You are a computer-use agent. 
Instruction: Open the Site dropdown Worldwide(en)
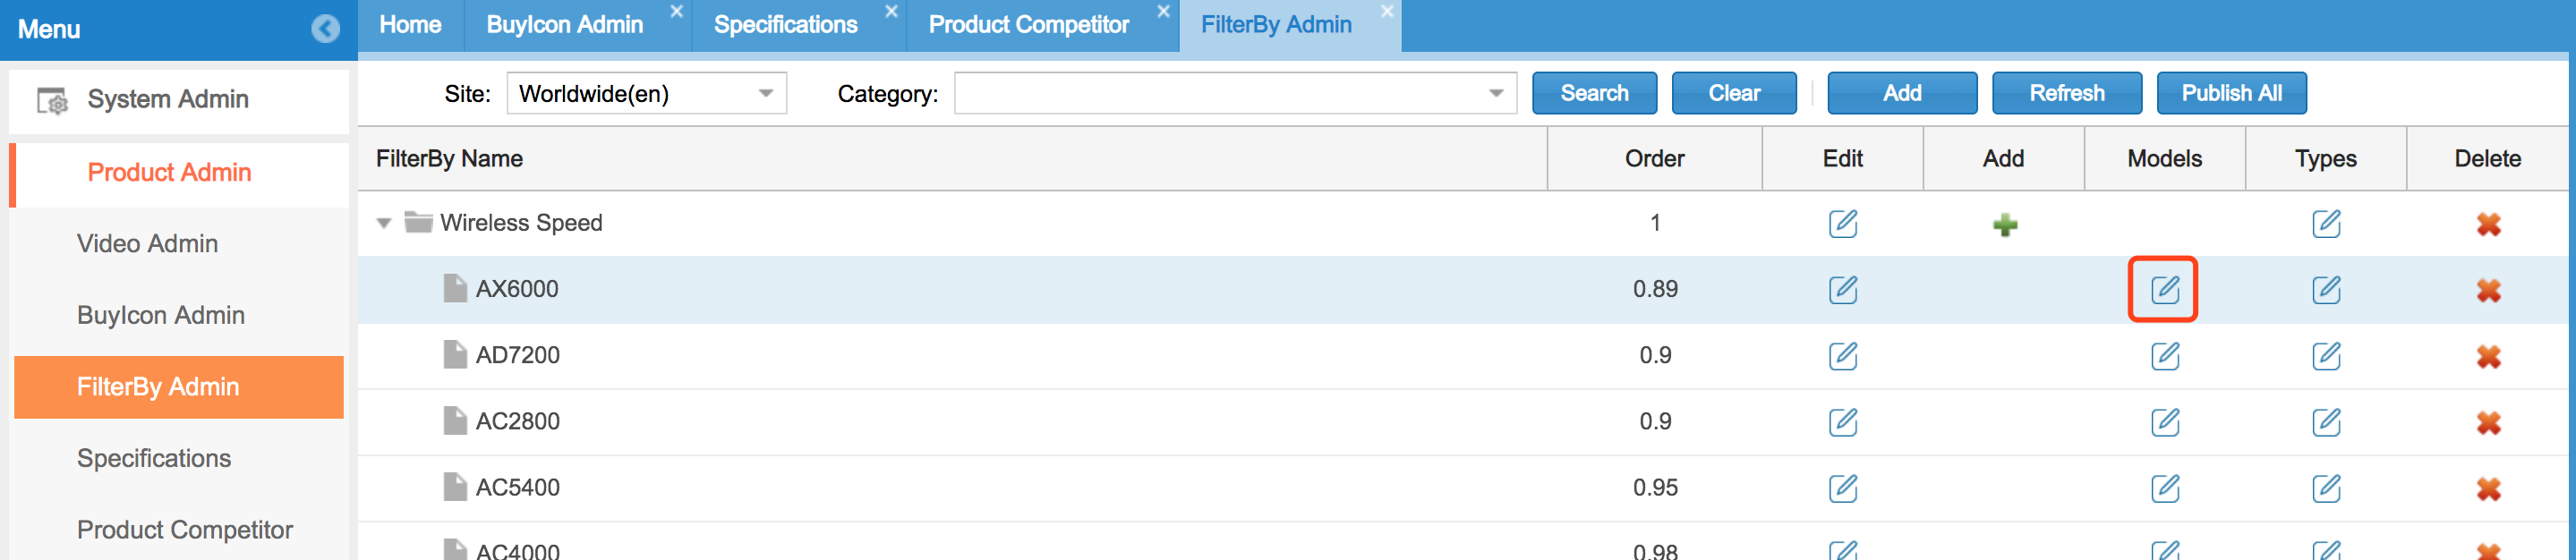[765, 94]
